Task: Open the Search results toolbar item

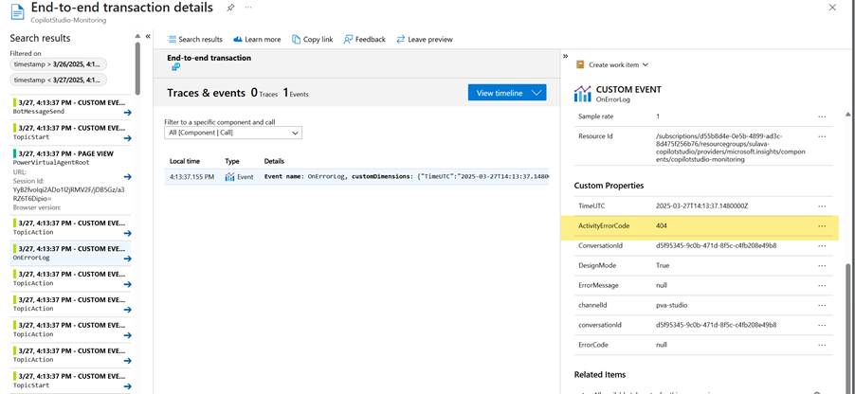Action: click(x=194, y=39)
